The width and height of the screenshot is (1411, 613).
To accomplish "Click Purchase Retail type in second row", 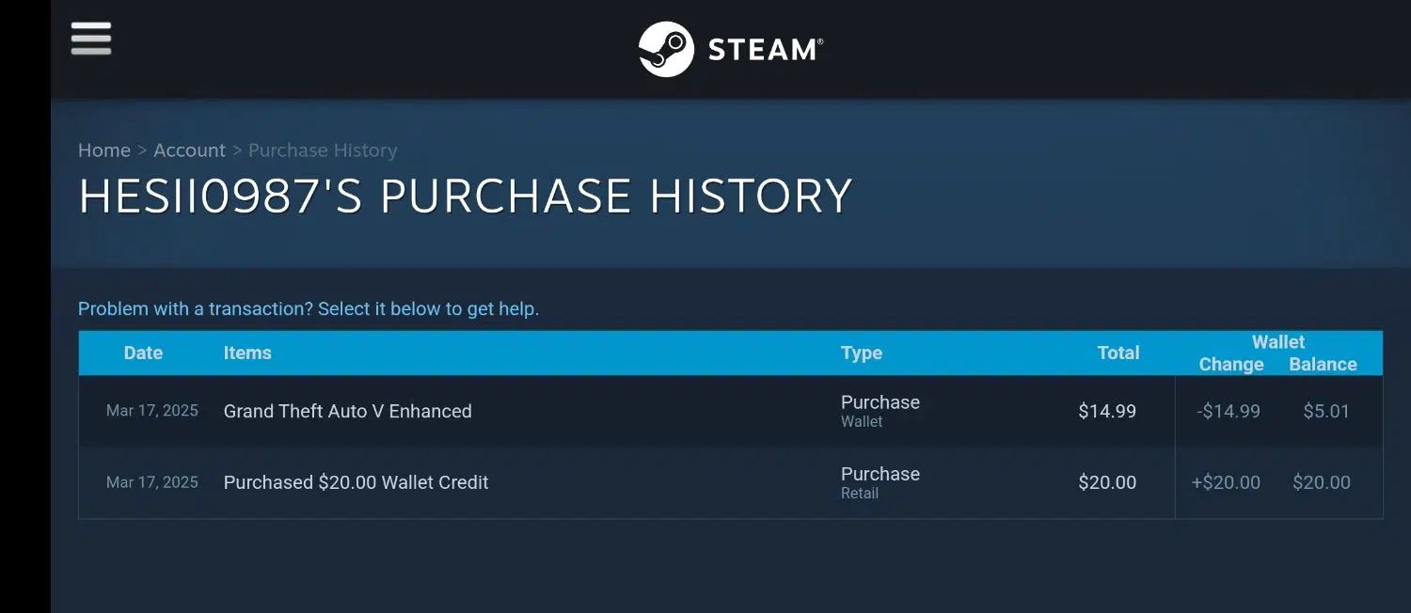I will coord(880,482).
